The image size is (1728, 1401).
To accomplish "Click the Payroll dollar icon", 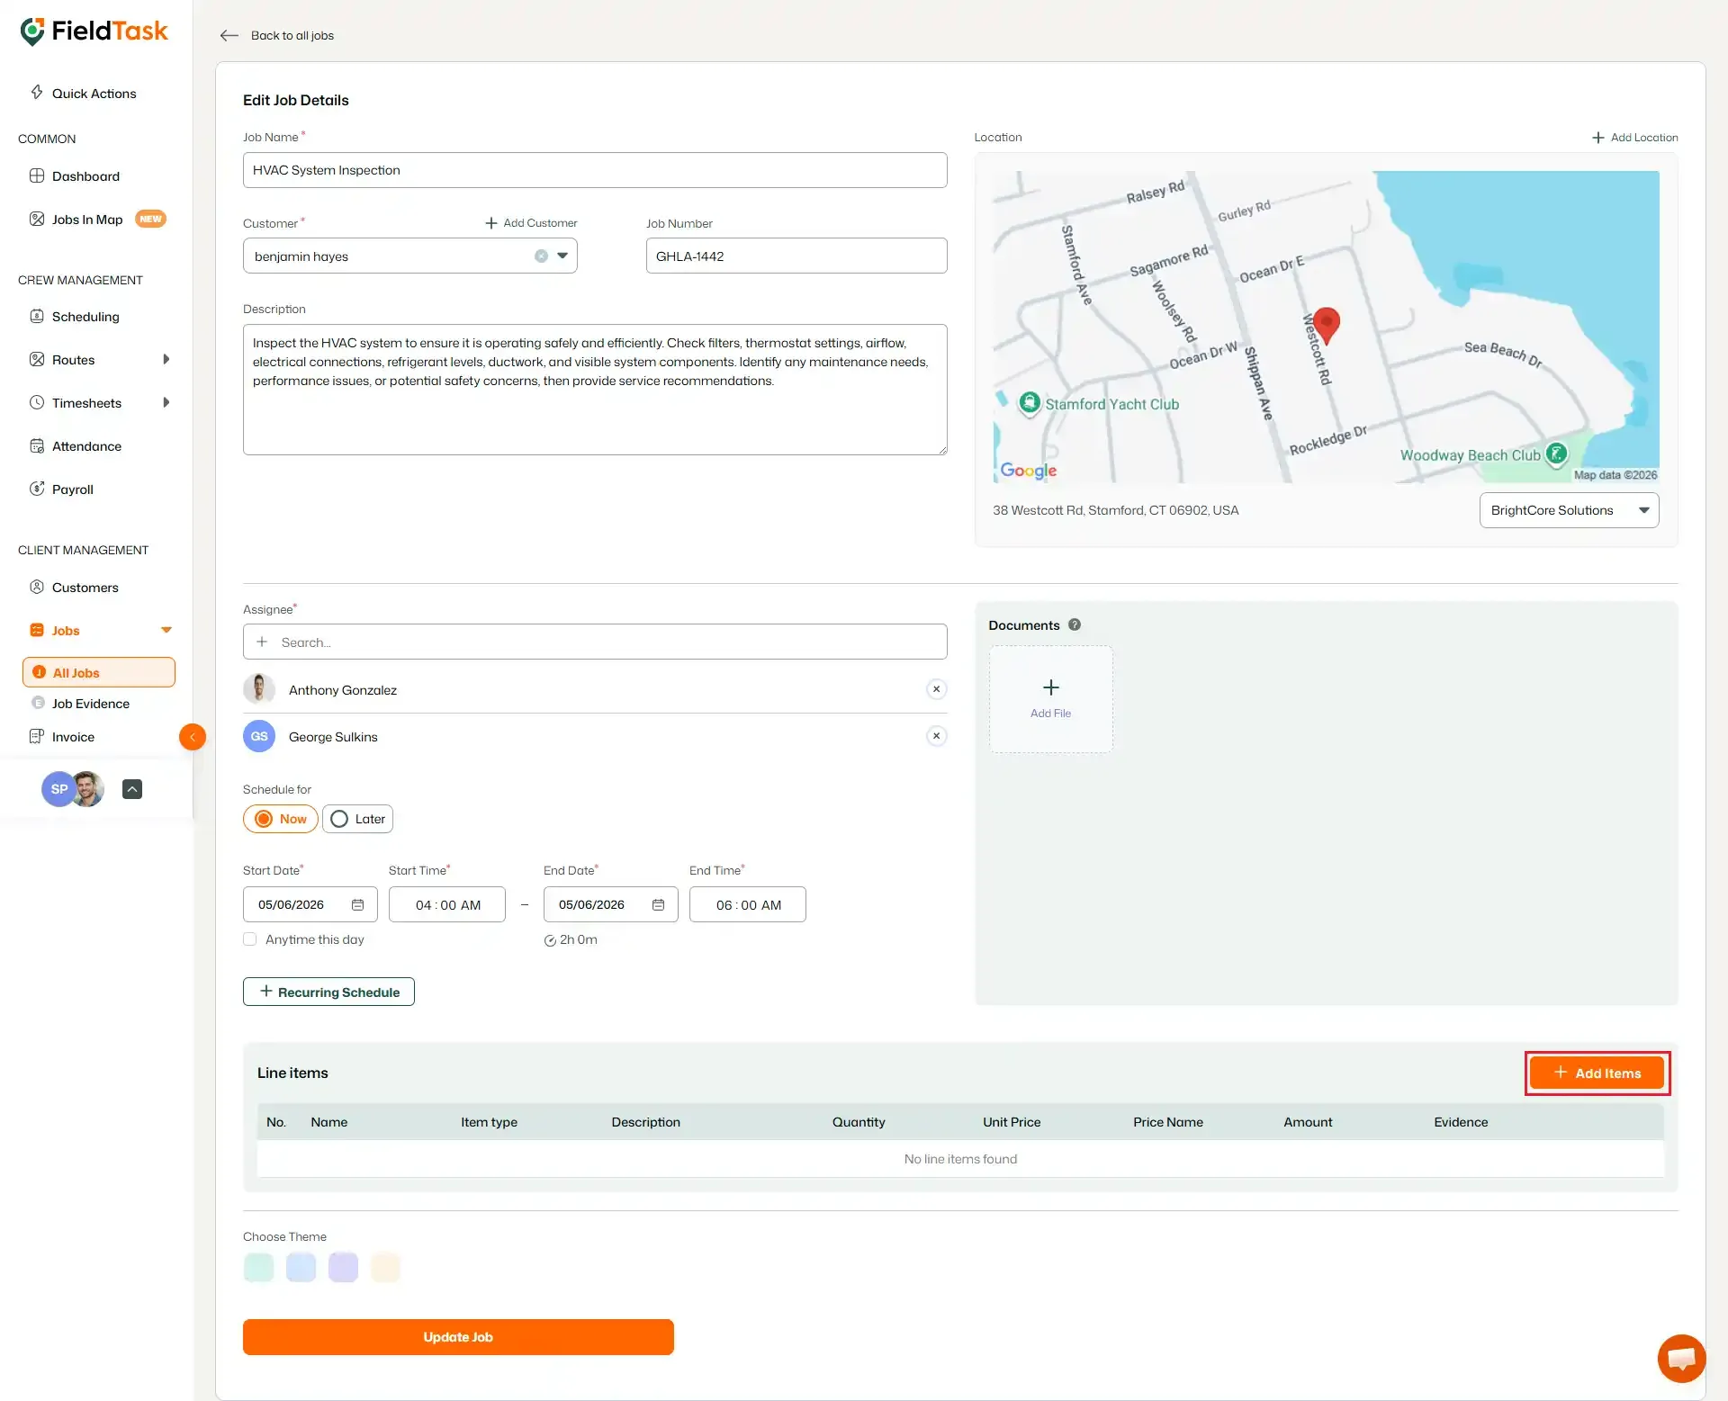I will [37, 489].
